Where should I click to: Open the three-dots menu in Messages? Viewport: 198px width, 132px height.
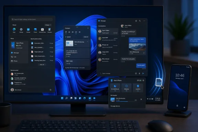click(x=144, y=21)
